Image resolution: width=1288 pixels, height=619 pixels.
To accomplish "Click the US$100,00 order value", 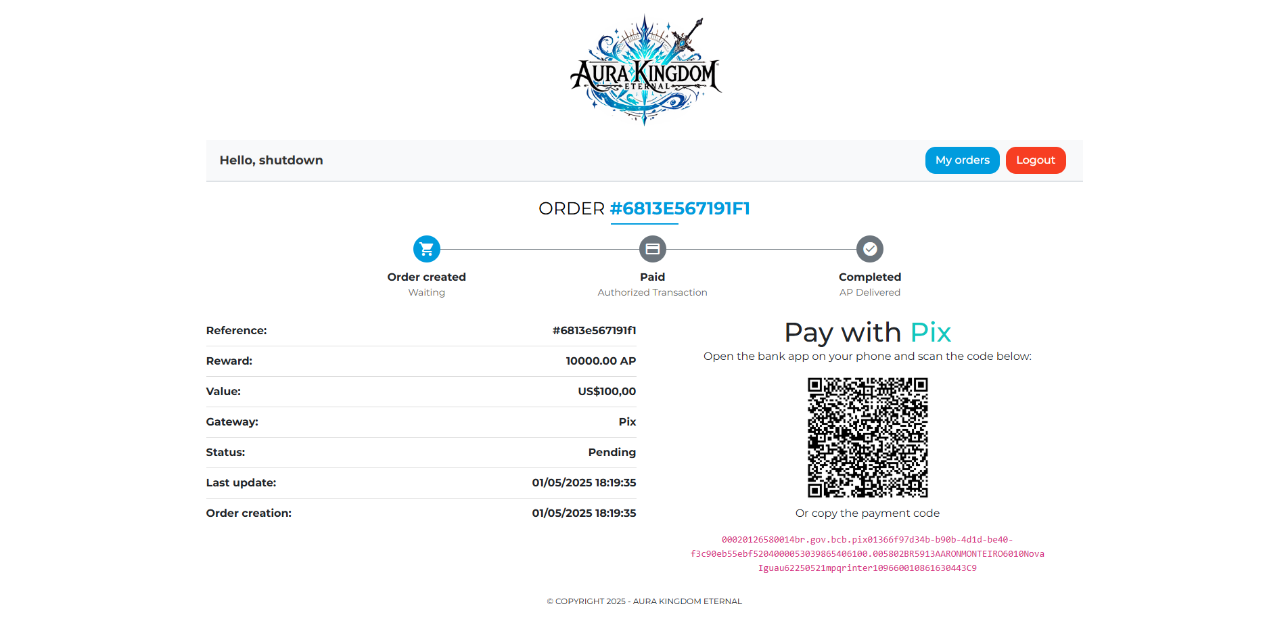I will (607, 391).
